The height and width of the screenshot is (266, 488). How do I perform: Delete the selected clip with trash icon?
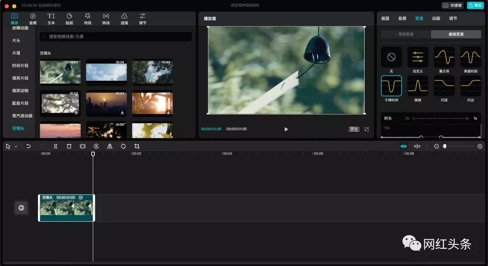tap(69, 146)
